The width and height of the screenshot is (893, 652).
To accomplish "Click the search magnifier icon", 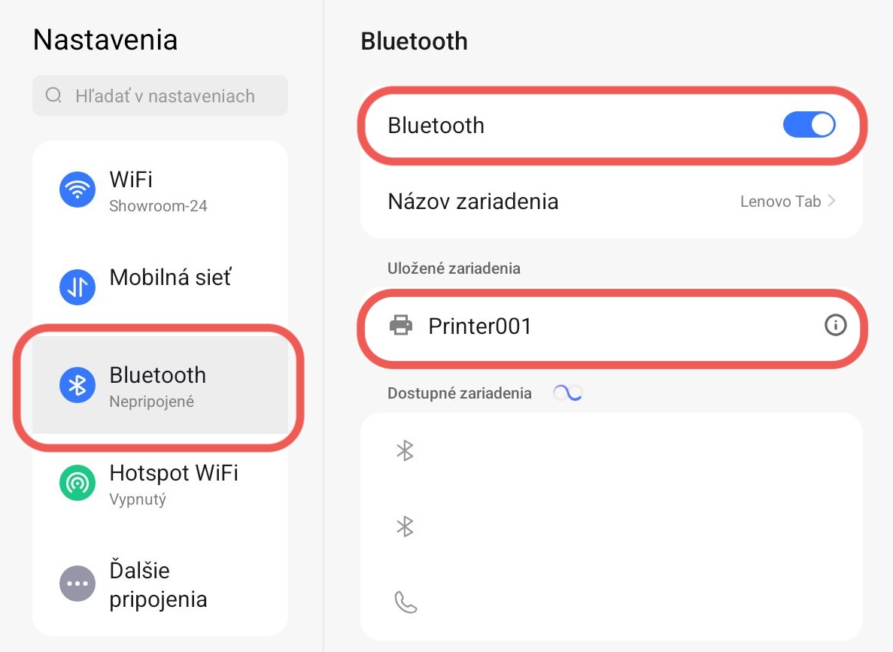I will [53, 96].
